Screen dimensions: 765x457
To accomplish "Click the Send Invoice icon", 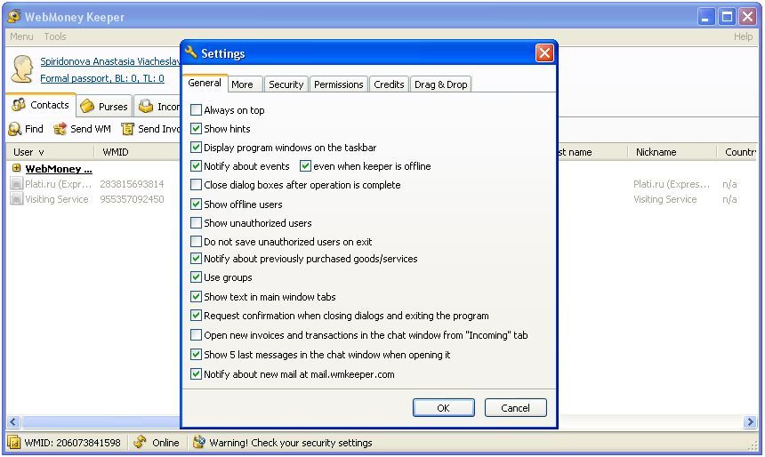I will pos(127,129).
